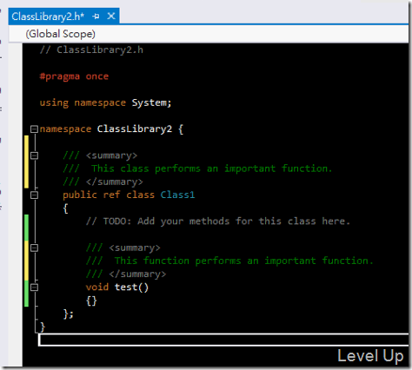Close the ClassLibrary2.h tab
This screenshot has width=412, height=370.
[x=111, y=16]
